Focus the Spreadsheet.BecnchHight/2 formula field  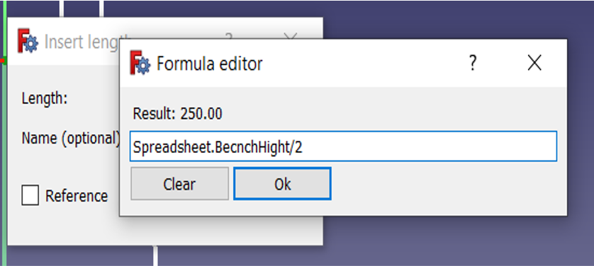coord(343,146)
